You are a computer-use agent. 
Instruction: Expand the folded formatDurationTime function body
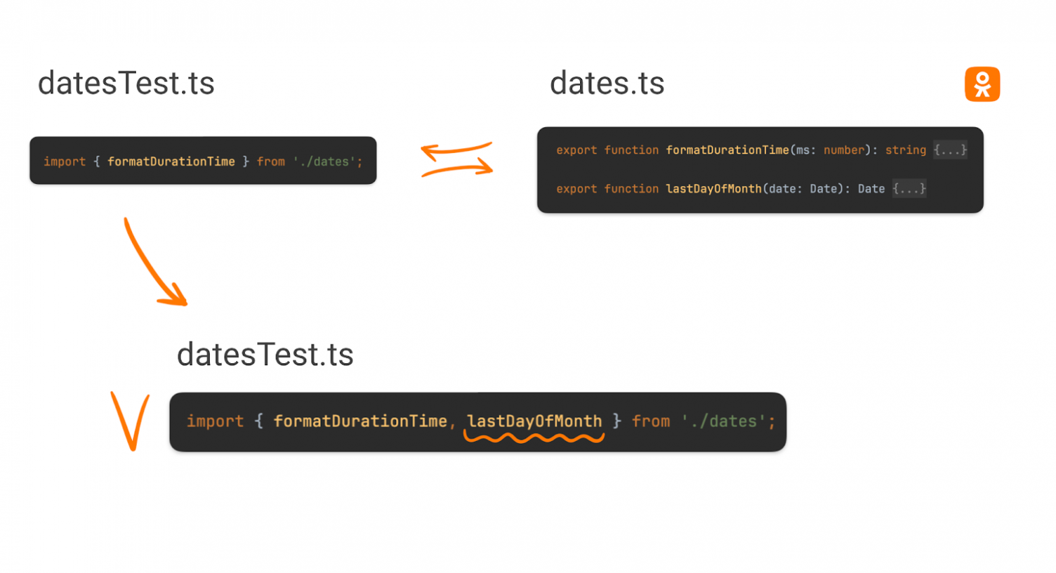pyautogui.click(x=950, y=150)
